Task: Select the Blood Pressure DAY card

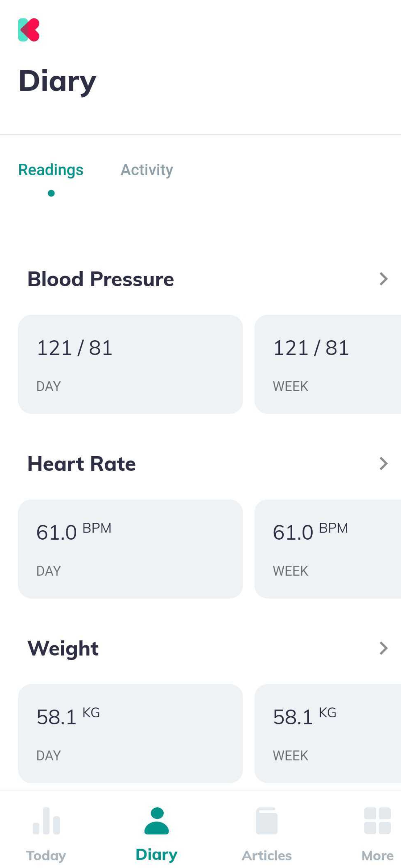Action: pos(130,364)
